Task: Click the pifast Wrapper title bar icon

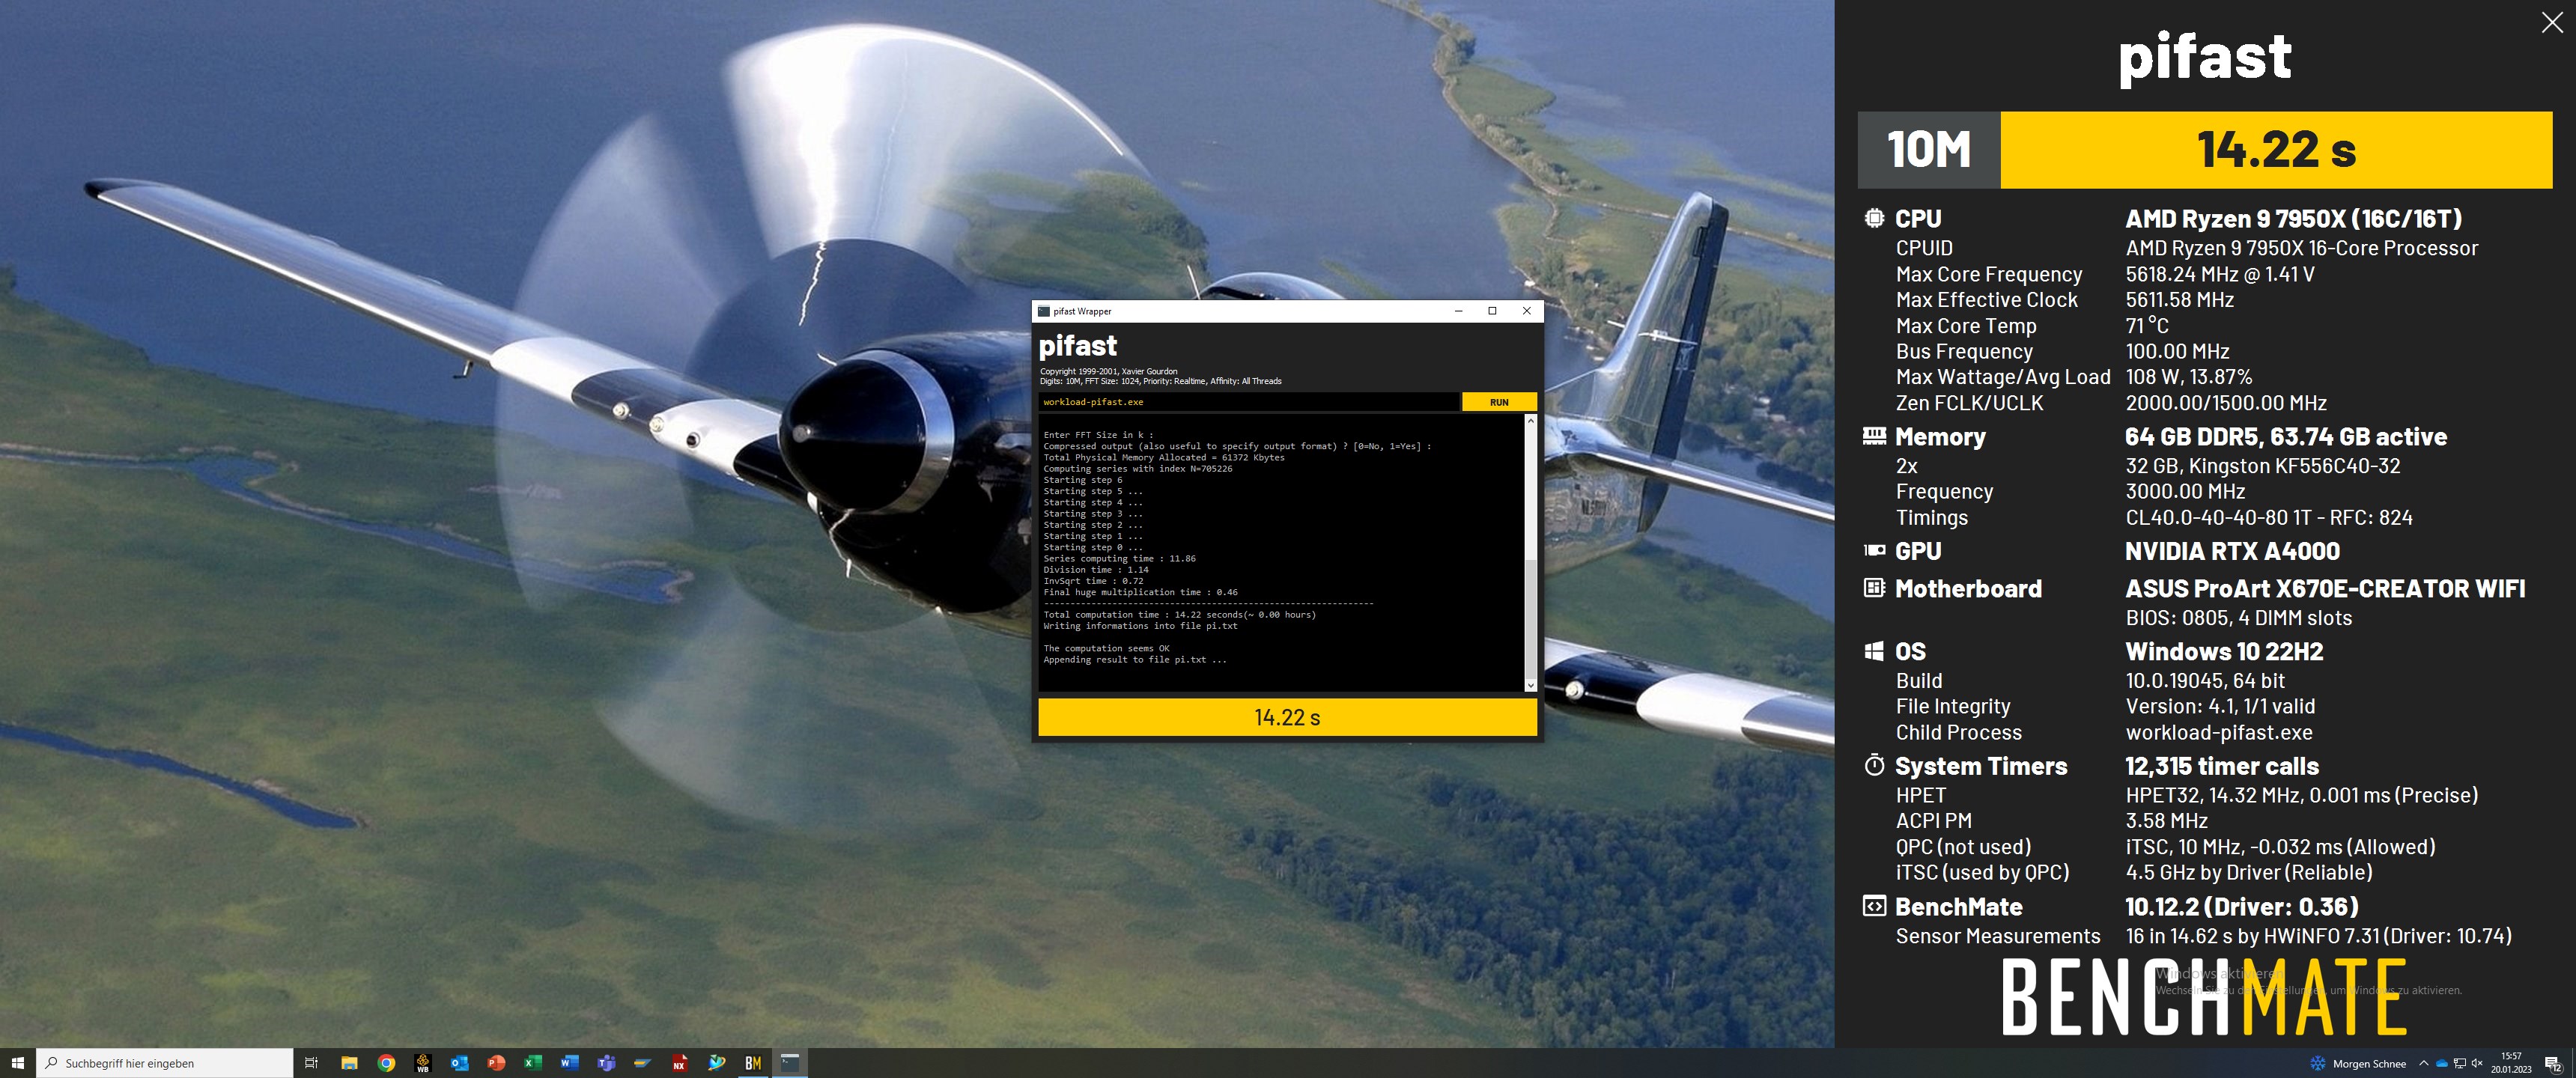Action: click(x=1044, y=311)
